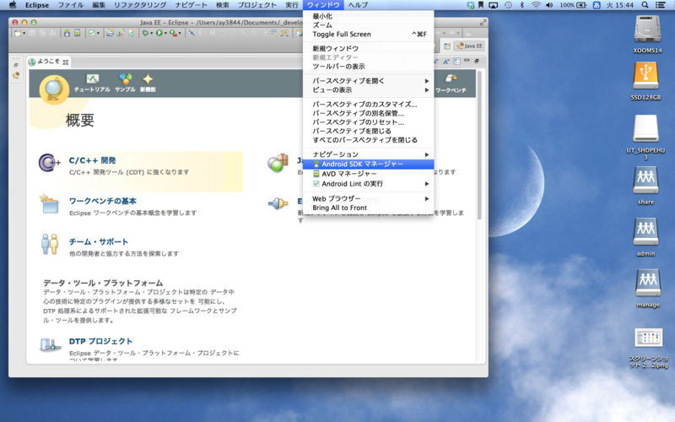The height and width of the screenshot is (422, 675).
Task: Open サンプル (Samples) on Welcome page
Action: point(125,83)
